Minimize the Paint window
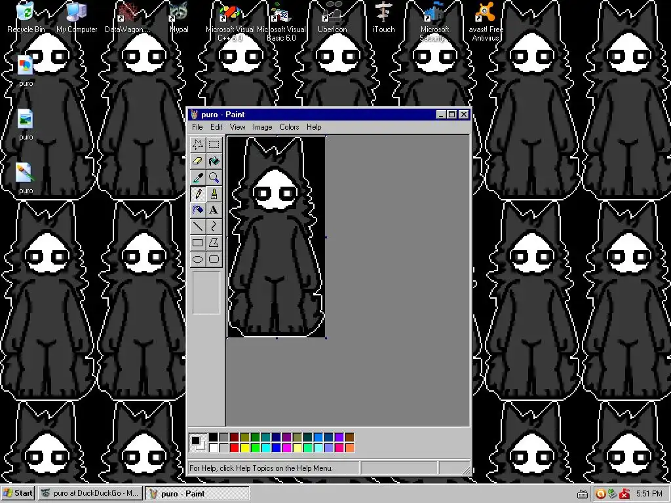Screen dimensions: 671x503 (442, 114)
